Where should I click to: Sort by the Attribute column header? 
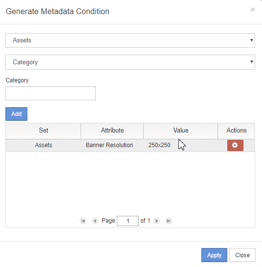[112, 131]
